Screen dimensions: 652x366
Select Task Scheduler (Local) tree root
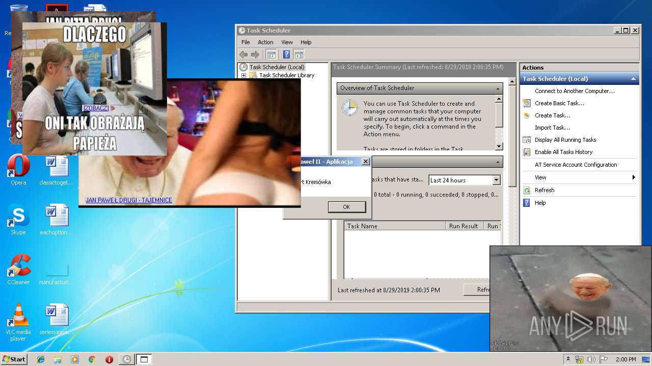pyautogui.click(x=277, y=67)
